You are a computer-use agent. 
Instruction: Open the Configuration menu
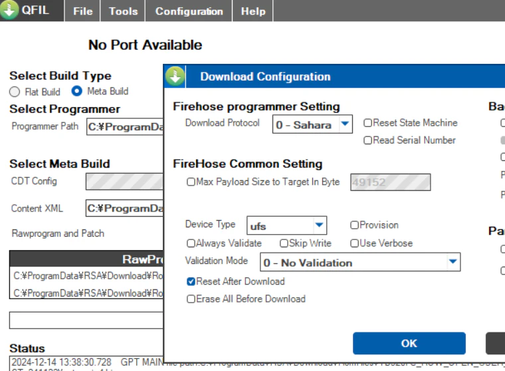[189, 11]
